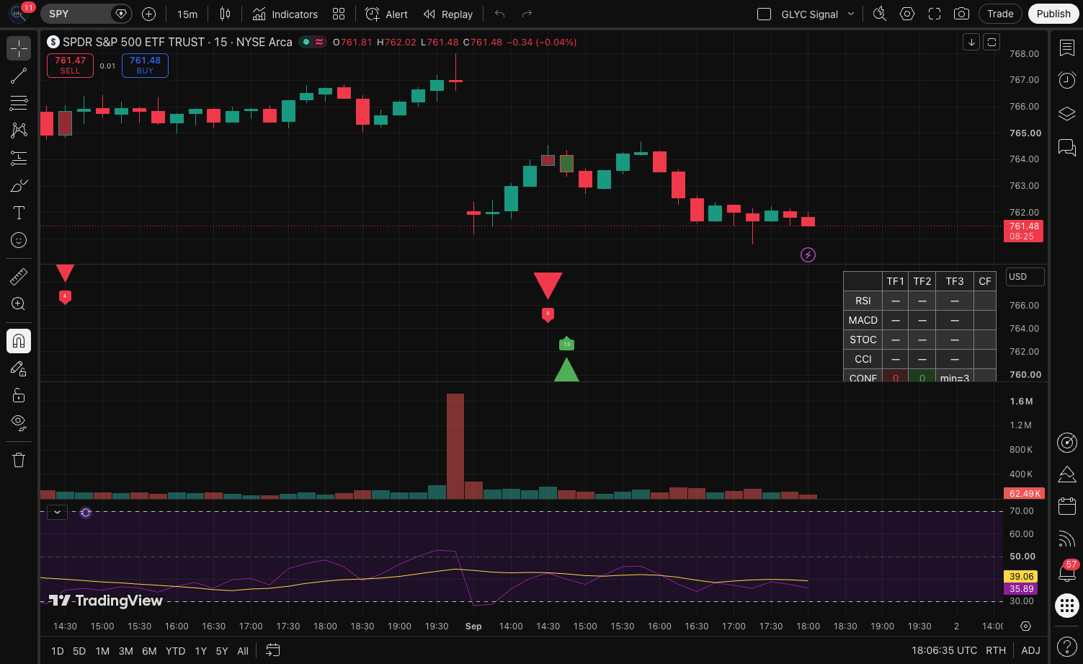Click the Trade button
Viewport: 1083px width, 664px height.
(1000, 14)
